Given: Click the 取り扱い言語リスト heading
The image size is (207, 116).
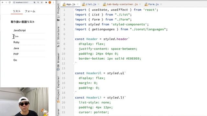Looking at the screenshot, I should 23,22.
